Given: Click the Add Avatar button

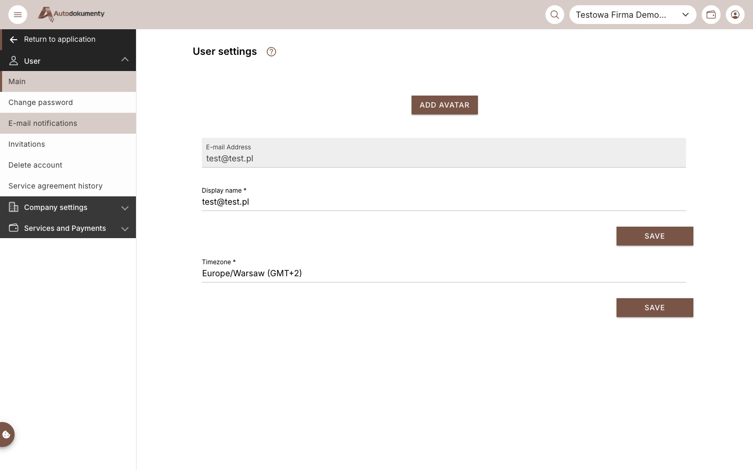Looking at the screenshot, I should (444, 105).
